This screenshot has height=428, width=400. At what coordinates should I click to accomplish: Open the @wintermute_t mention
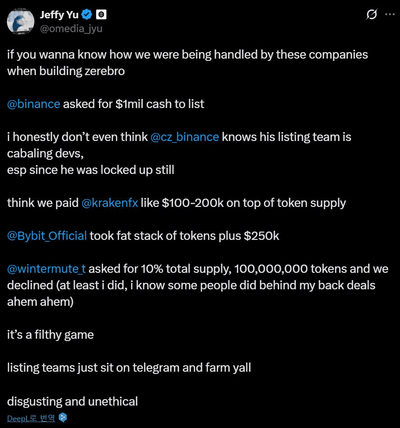pyautogui.click(x=46, y=269)
